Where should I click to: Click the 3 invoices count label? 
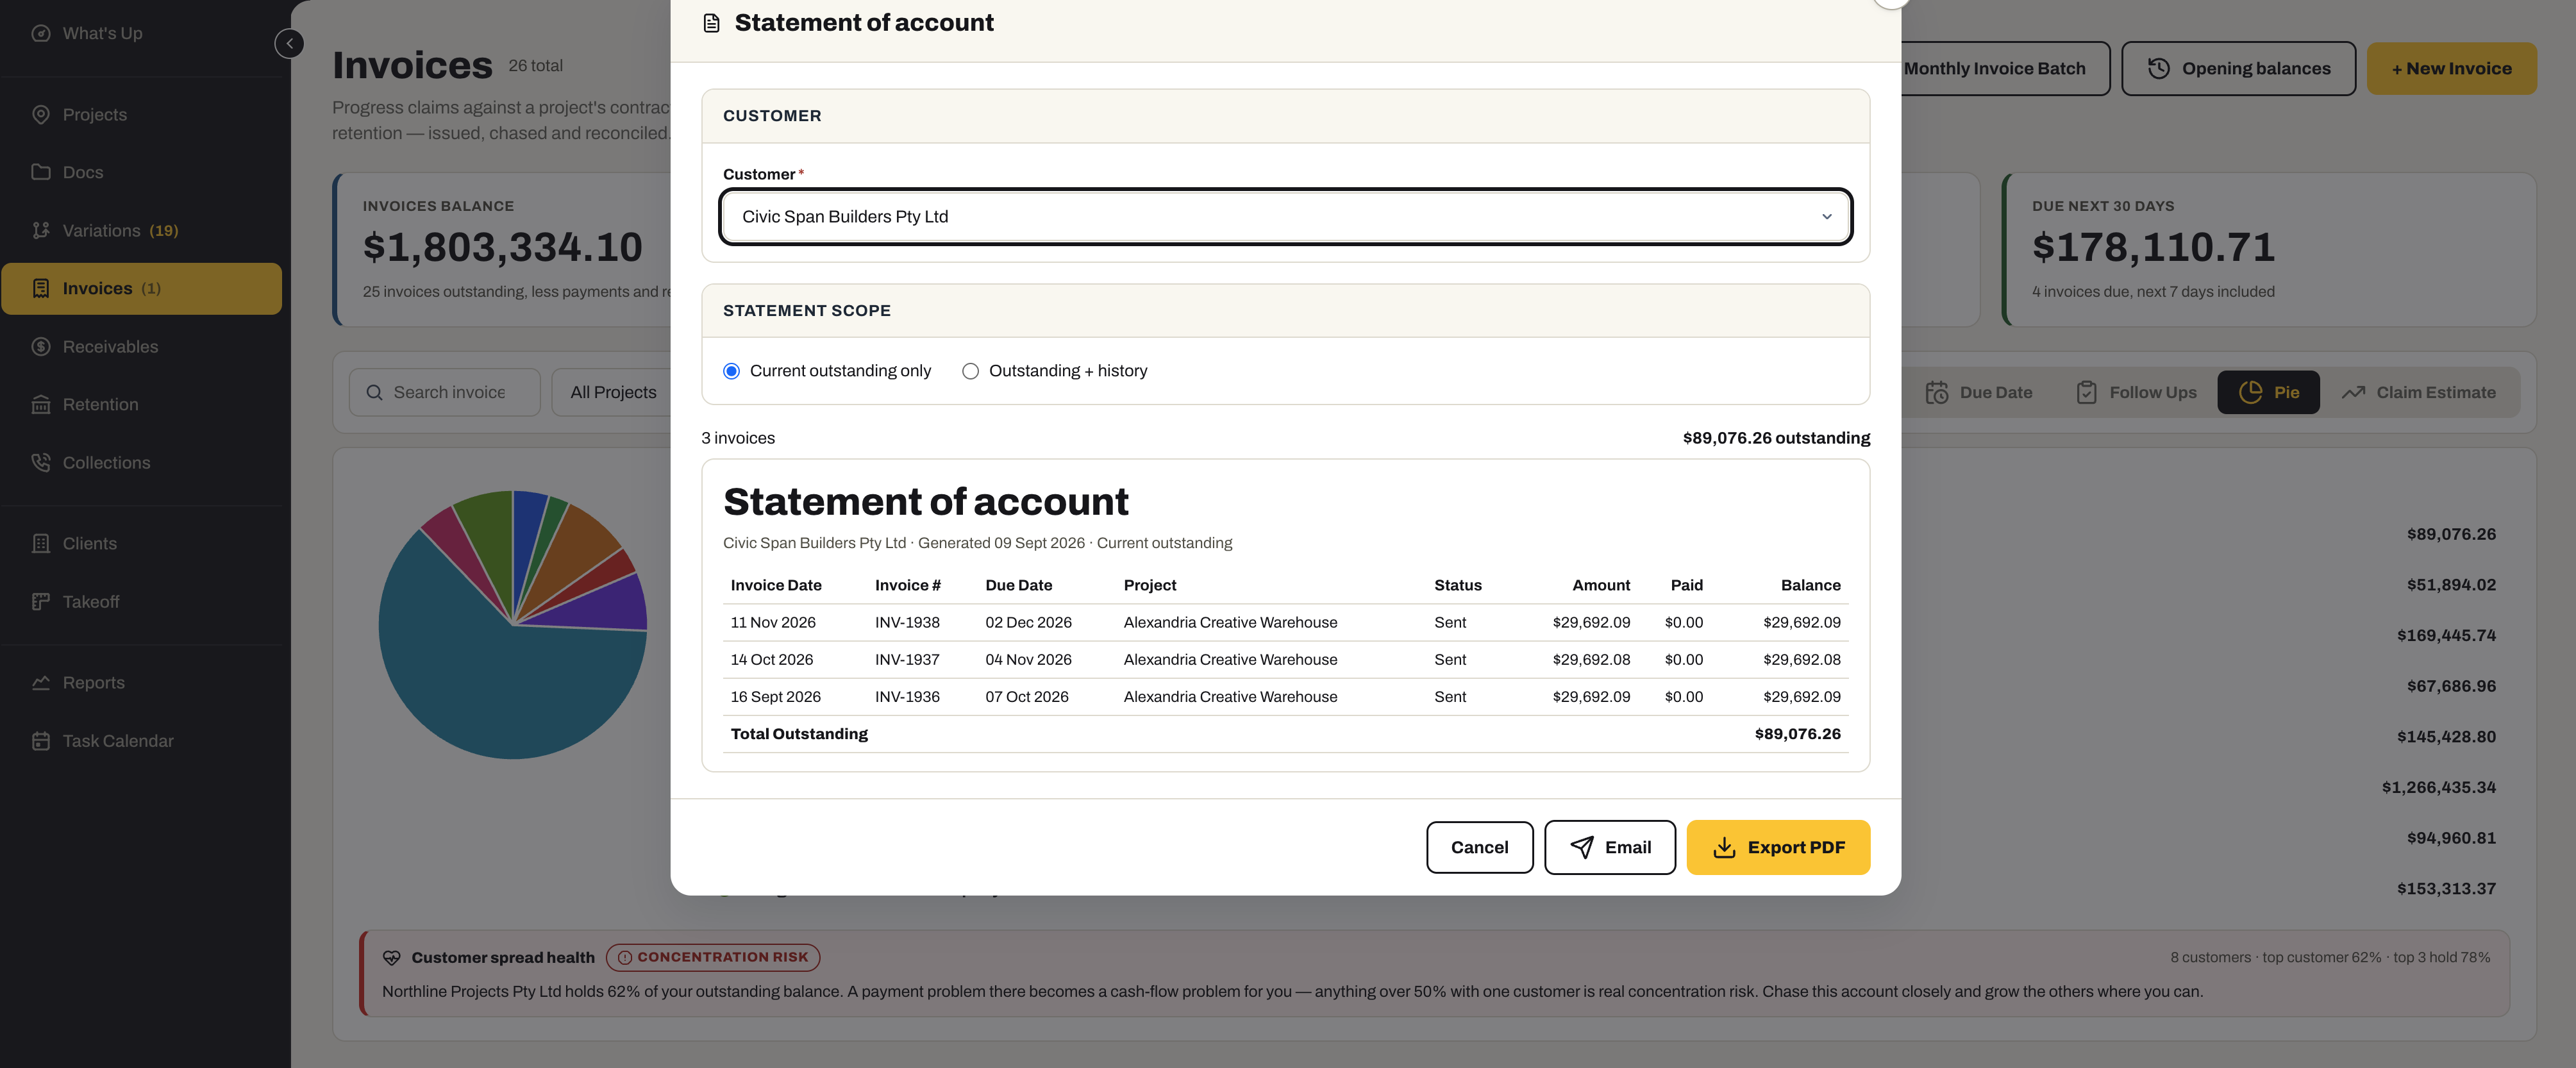click(738, 438)
